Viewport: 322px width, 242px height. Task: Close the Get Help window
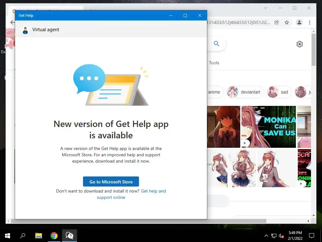coord(200,15)
